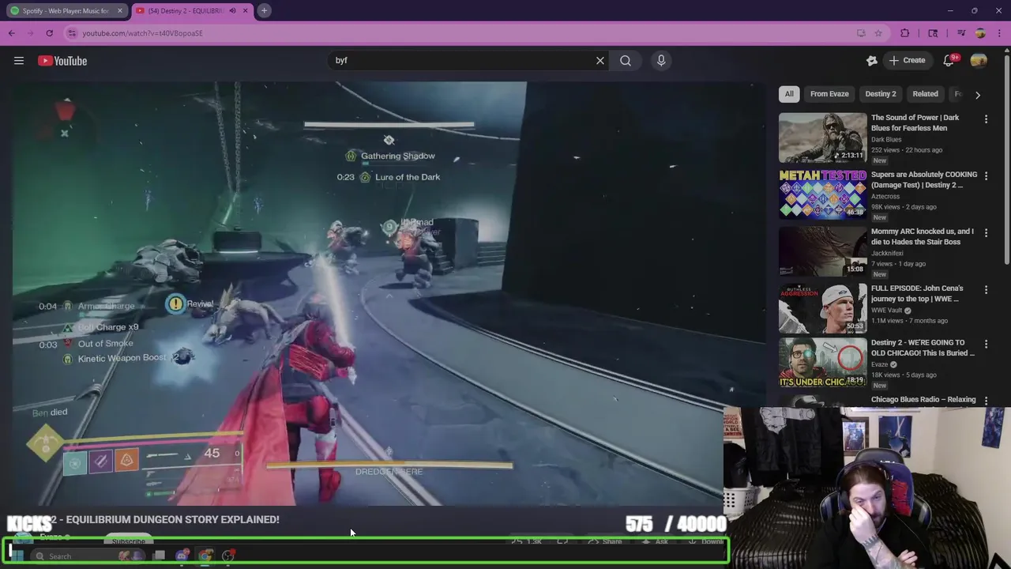1011x569 pixels.
Task: Open the YouTube sparkle star icon
Action: [x=872, y=60]
